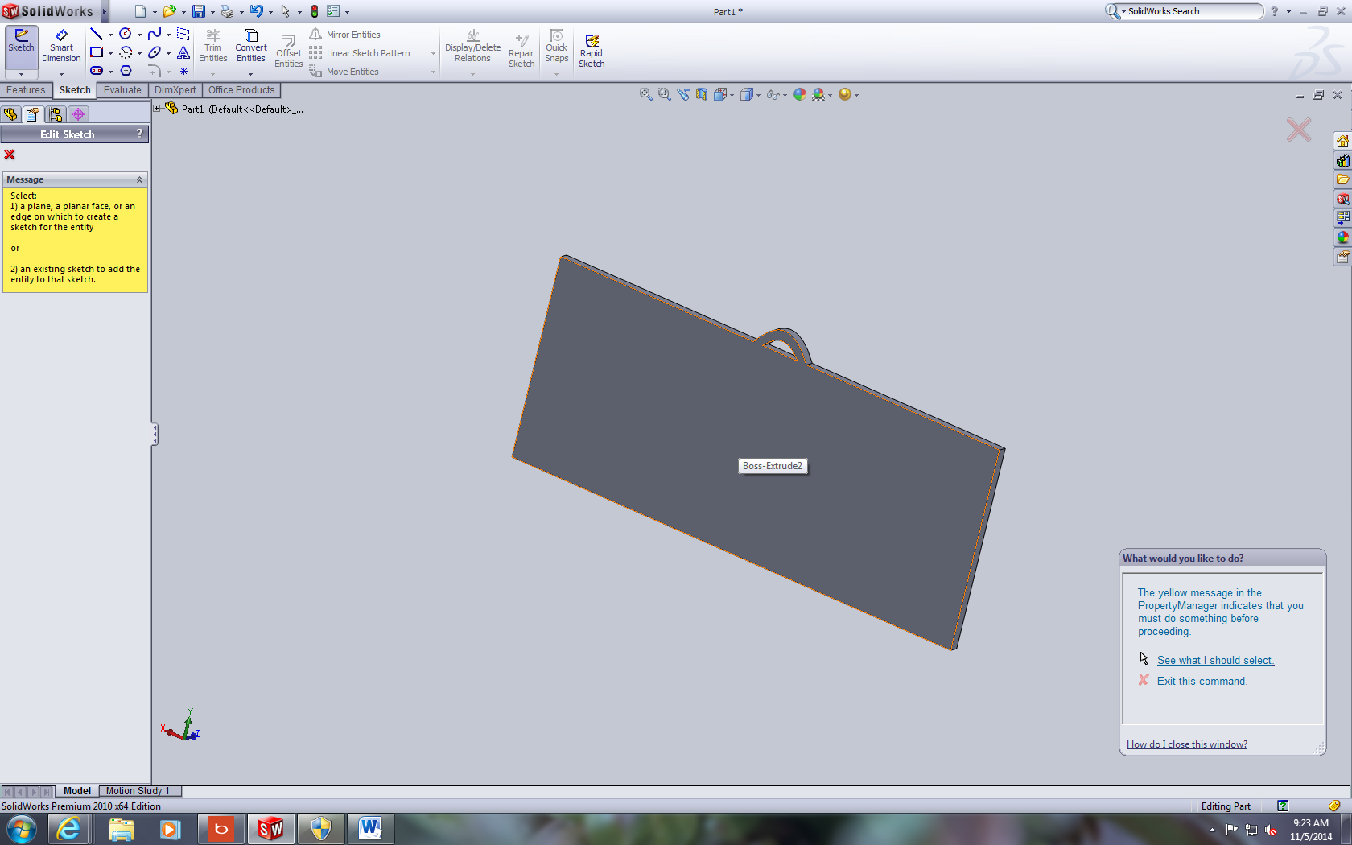This screenshot has width=1352, height=845.
Task: Open Rectangle tool dropdown arrow
Action: (110, 53)
